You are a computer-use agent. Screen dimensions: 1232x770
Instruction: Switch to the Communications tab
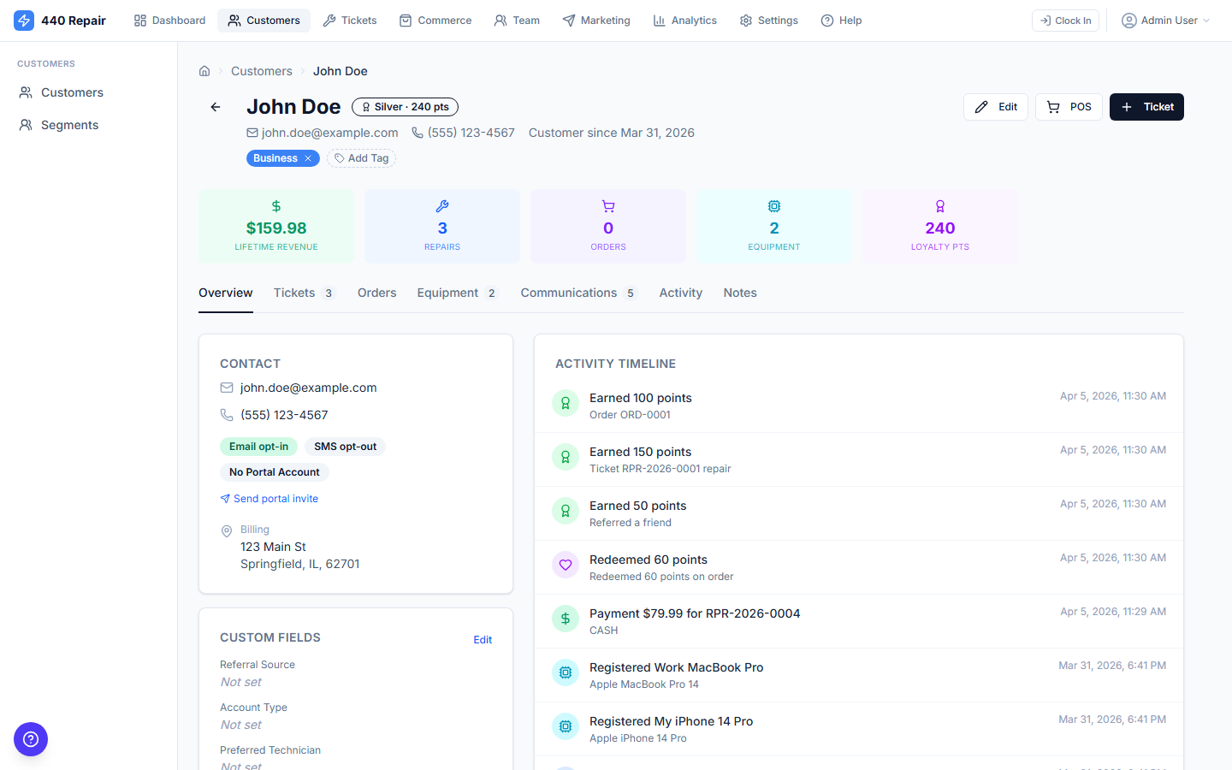point(570,293)
